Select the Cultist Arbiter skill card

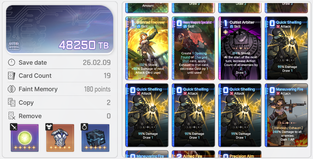pyautogui.click(x=240, y=48)
